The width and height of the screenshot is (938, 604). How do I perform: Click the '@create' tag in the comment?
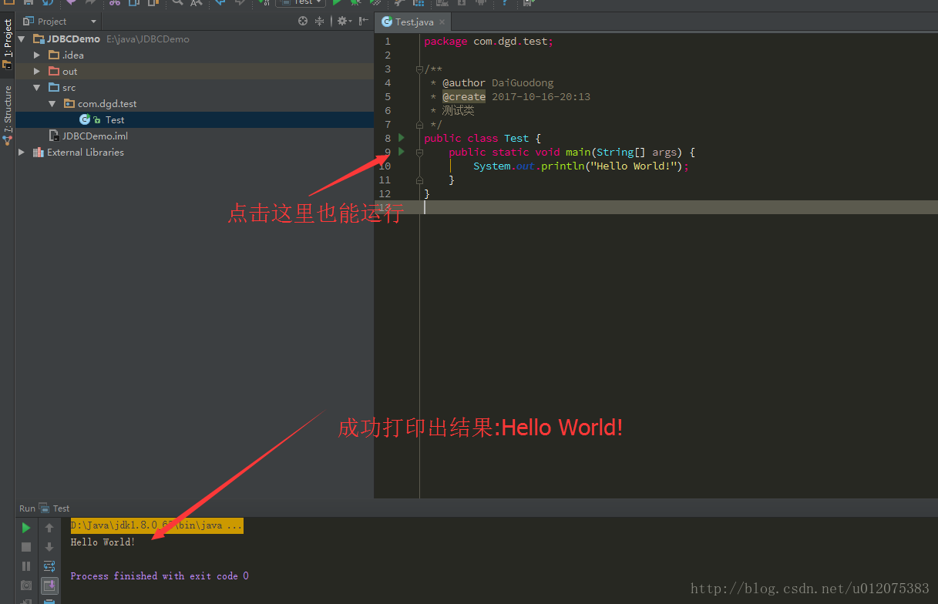(x=464, y=97)
